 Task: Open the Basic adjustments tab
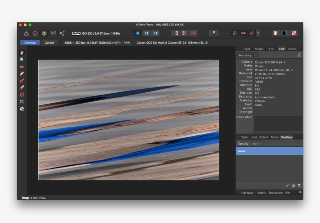tap(245, 137)
